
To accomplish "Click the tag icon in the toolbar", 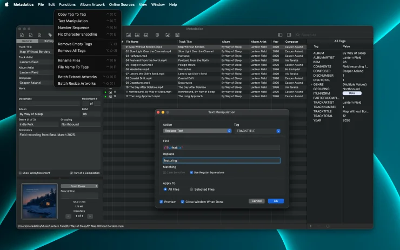I will pos(50,35).
